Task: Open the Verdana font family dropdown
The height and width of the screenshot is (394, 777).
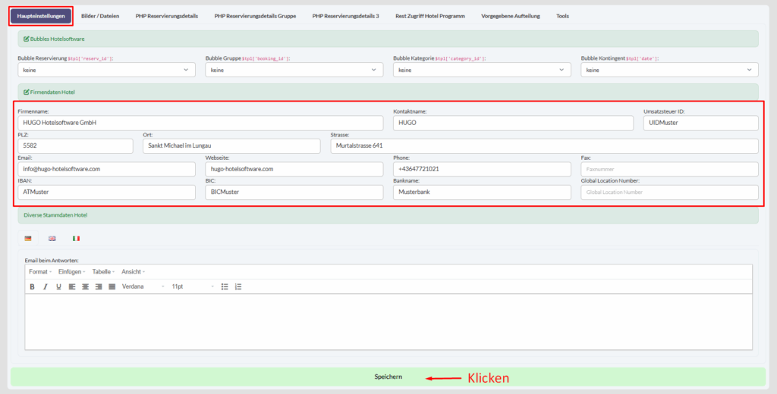Action: click(x=143, y=286)
